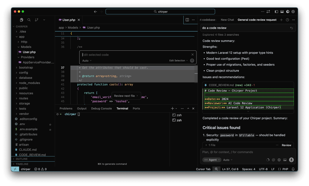Open the New Chat tab
The width and height of the screenshot is (309, 186).
click(227, 20)
